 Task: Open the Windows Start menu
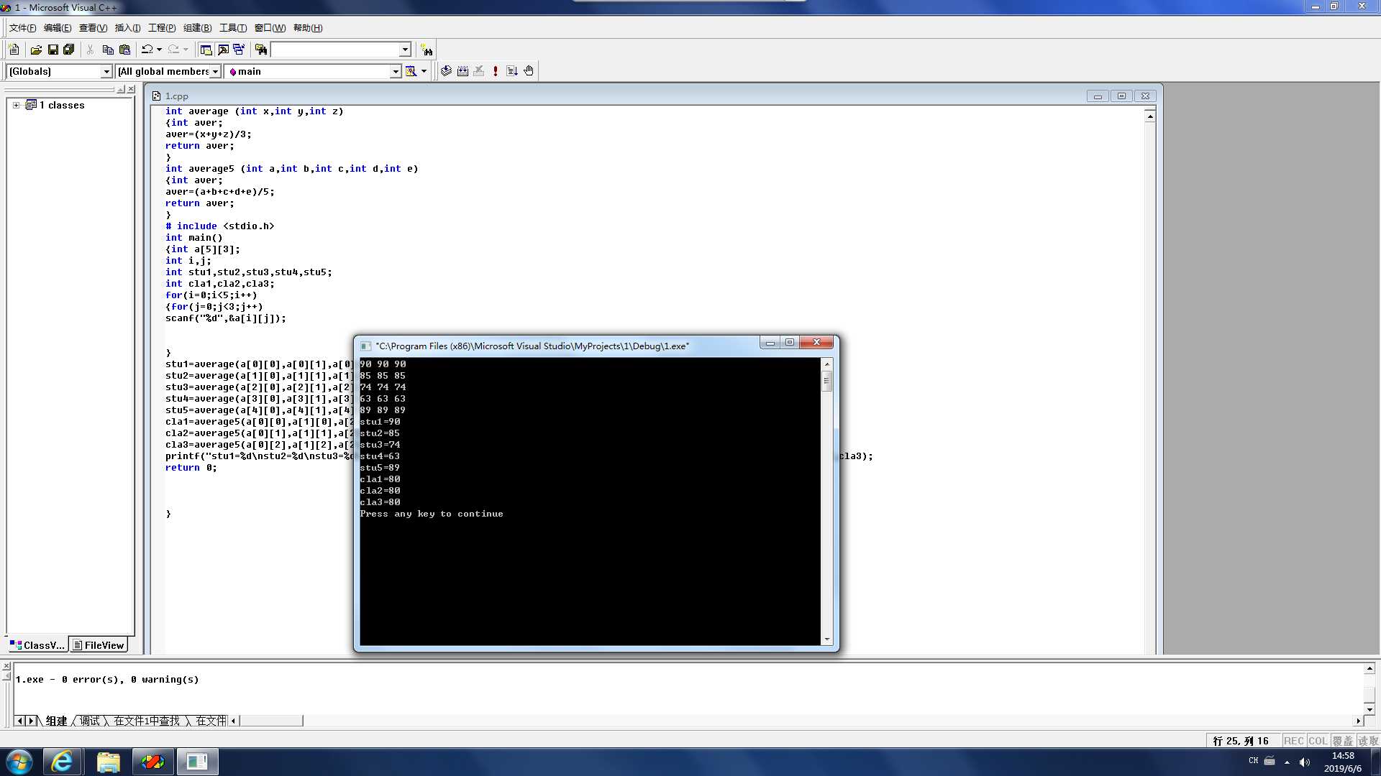coord(19,762)
